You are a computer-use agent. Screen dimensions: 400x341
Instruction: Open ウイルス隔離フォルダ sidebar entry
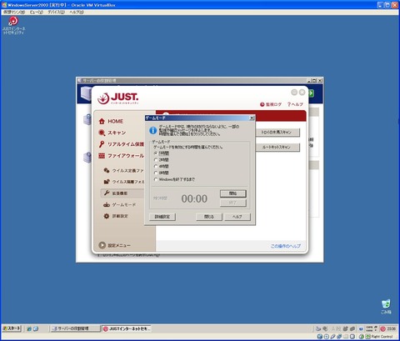point(123,182)
